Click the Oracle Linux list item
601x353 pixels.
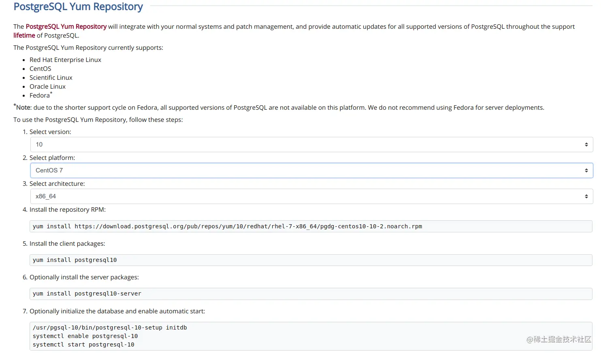(x=47, y=87)
